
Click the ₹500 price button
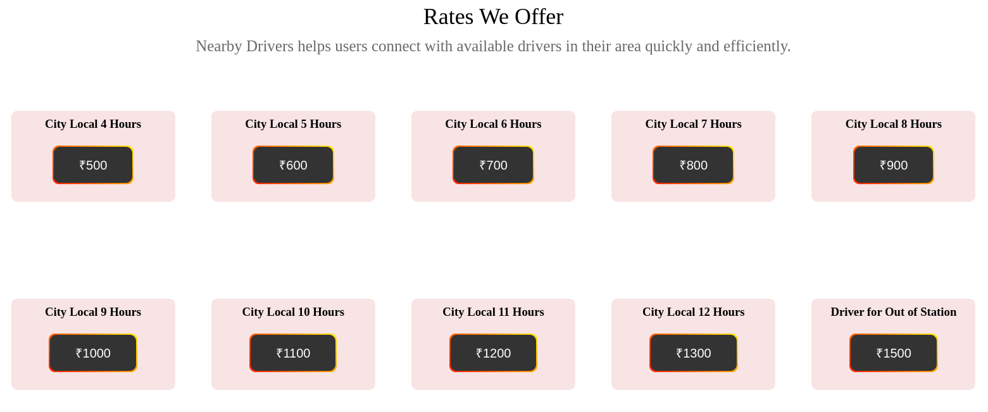(93, 165)
